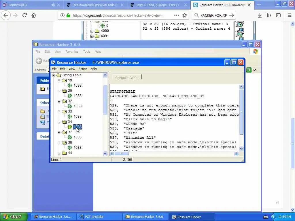Viewport: 295px width, 221px height.
Task: Open Resource Hacker File menu
Action: click(54, 69)
